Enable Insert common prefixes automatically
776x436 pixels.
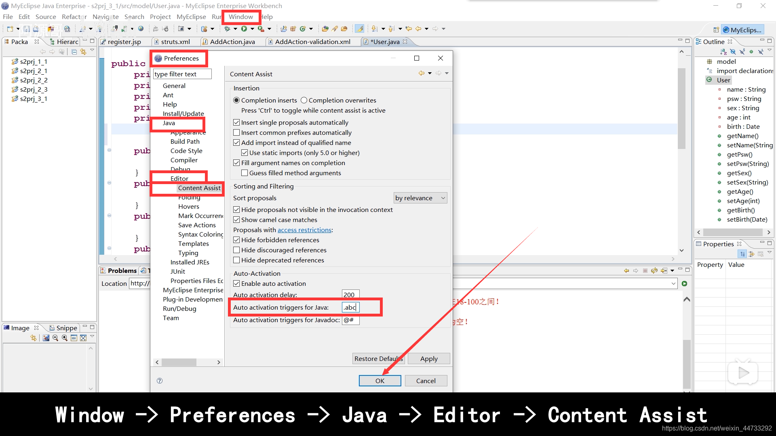point(237,133)
